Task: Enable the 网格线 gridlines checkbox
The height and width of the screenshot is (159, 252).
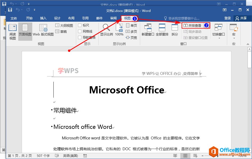Action: click(x=85, y=31)
